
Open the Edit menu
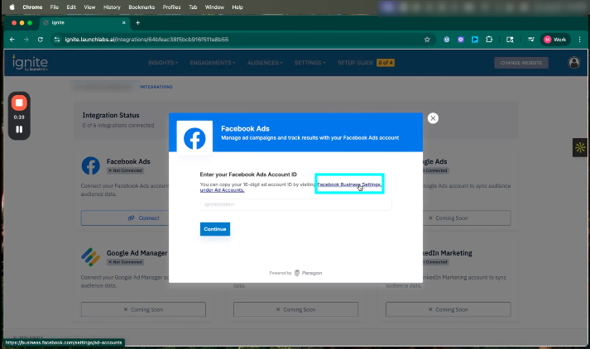[71, 7]
